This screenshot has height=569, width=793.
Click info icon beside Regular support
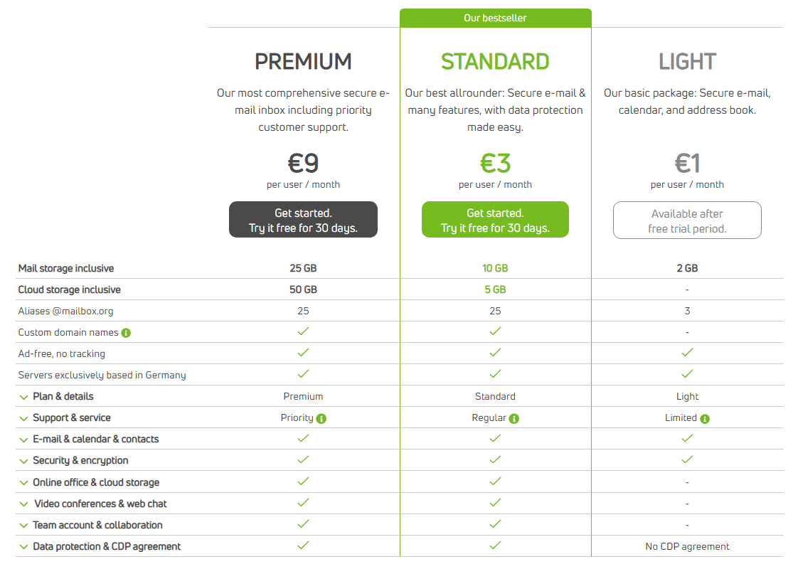(514, 418)
